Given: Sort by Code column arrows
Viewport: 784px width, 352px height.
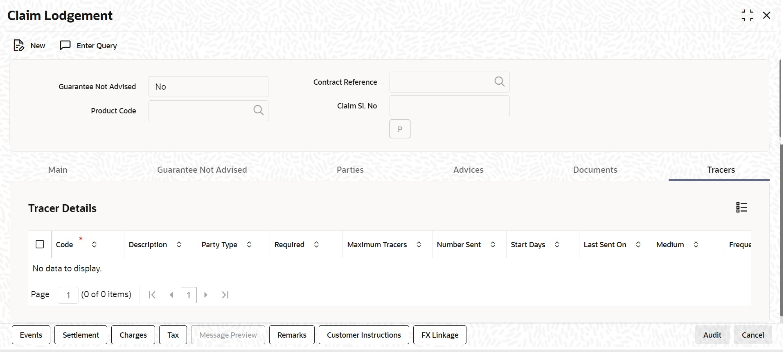Looking at the screenshot, I should [x=94, y=244].
